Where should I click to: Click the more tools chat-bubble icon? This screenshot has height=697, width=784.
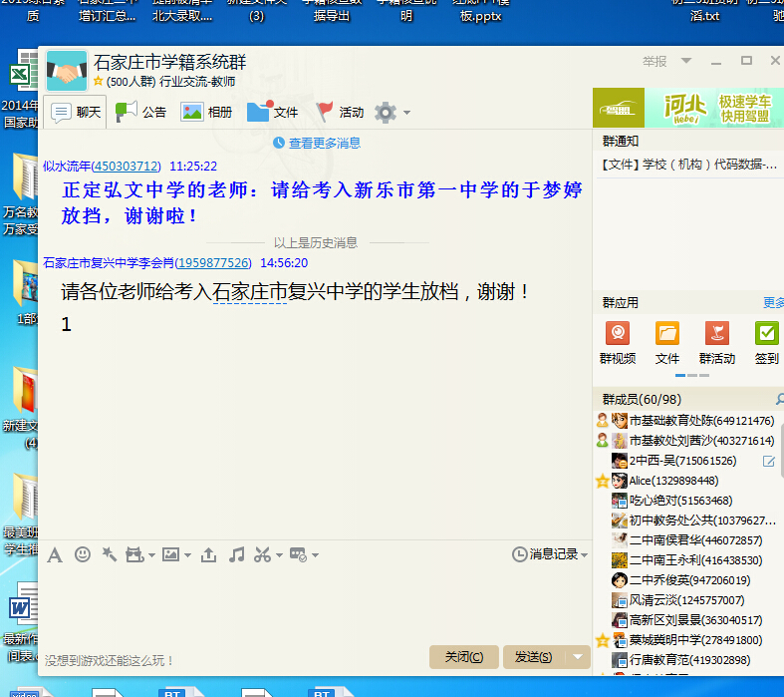coord(299,554)
